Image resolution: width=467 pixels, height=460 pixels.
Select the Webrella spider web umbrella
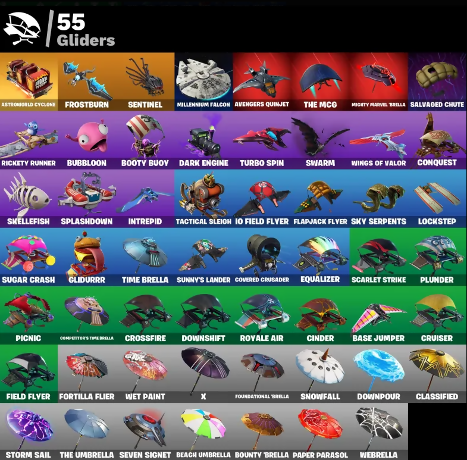pos(378,432)
